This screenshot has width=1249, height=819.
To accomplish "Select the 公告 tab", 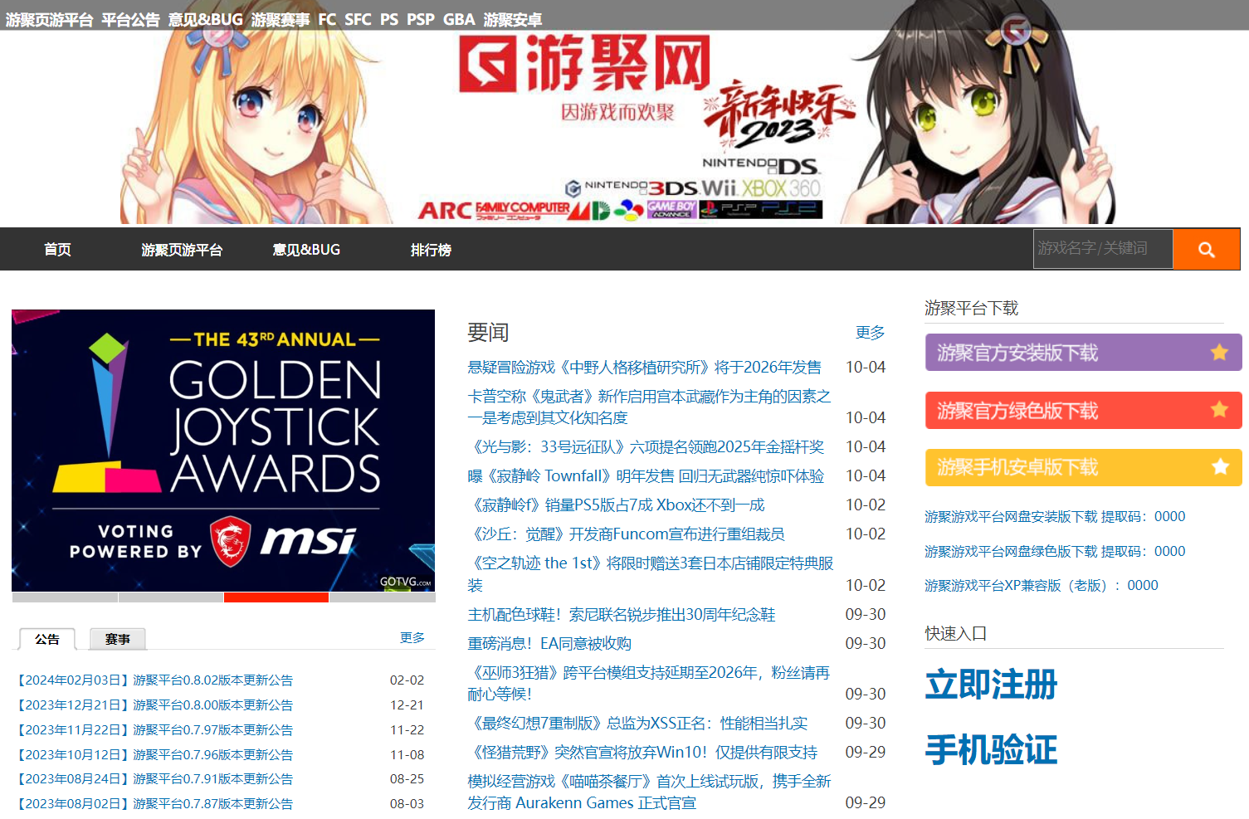I will pos(46,639).
